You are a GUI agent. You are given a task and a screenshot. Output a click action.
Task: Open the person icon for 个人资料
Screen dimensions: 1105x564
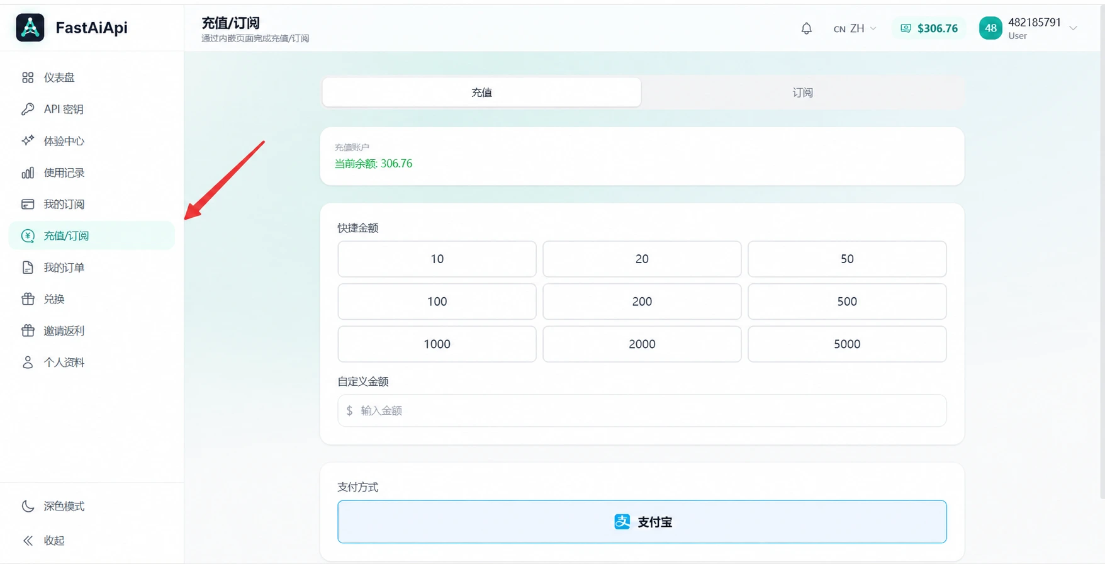[28, 362]
